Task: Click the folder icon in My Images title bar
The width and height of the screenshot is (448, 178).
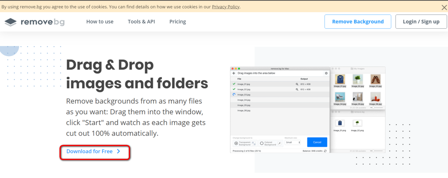Action: click(352, 69)
